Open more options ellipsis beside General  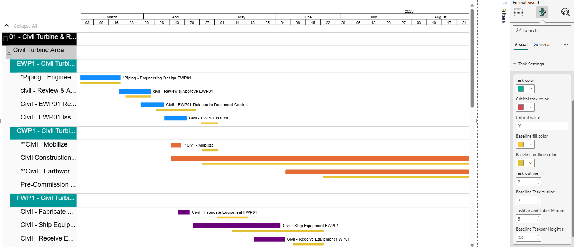(566, 44)
